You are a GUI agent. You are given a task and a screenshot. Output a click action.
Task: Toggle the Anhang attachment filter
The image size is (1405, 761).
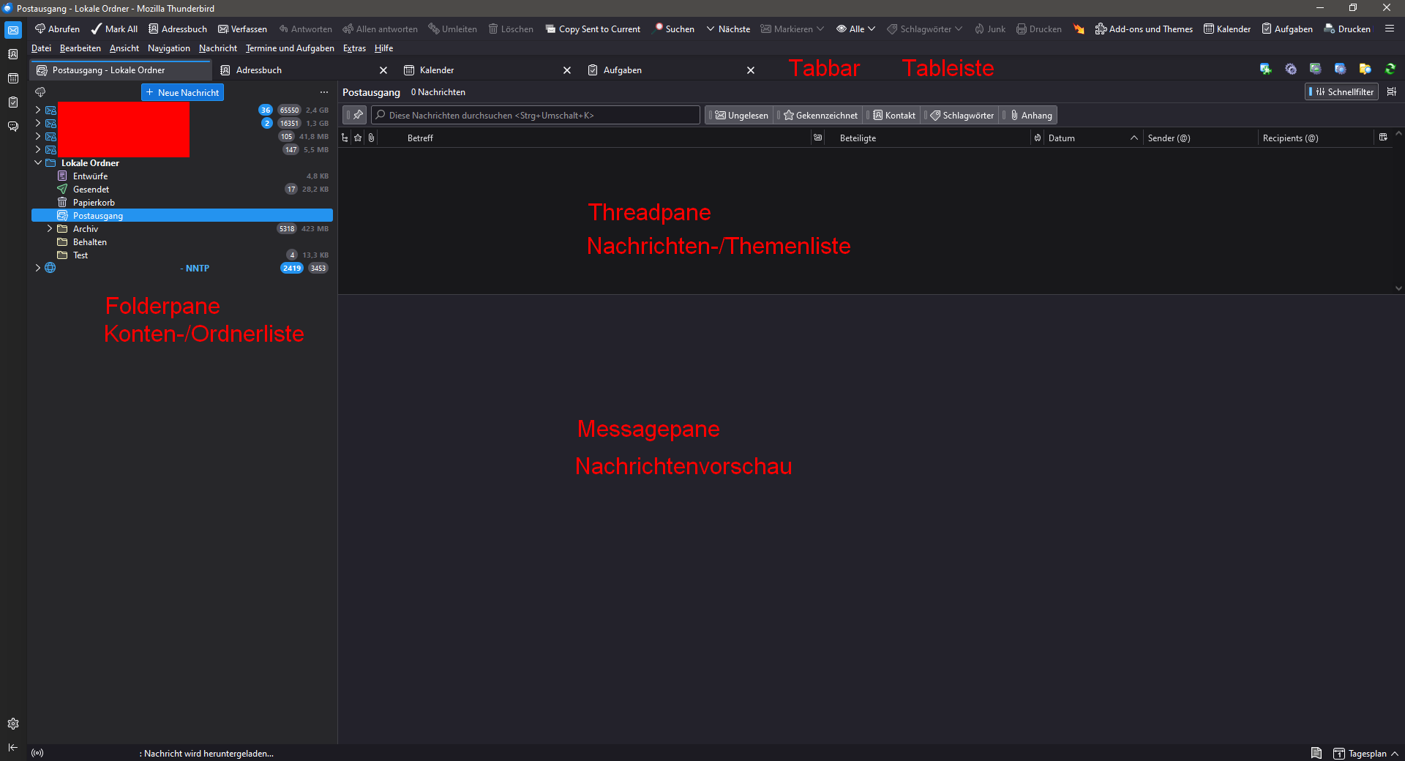click(x=1031, y=116)
